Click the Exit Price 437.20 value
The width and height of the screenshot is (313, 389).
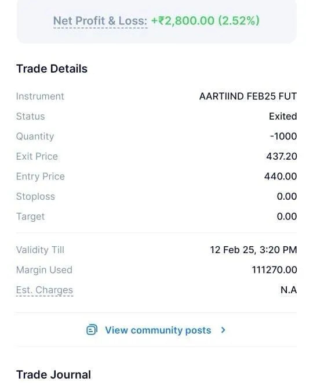(282, 156)
